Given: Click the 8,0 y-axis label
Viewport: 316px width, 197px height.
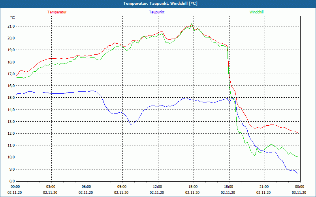Looking at the screenshot, I should tap(12, 181).
